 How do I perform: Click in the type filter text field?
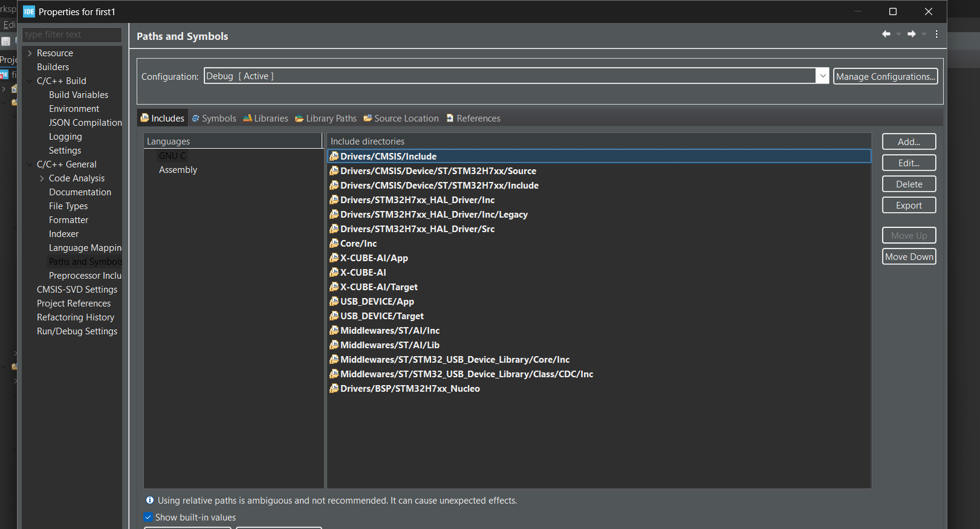coord(71,35)
